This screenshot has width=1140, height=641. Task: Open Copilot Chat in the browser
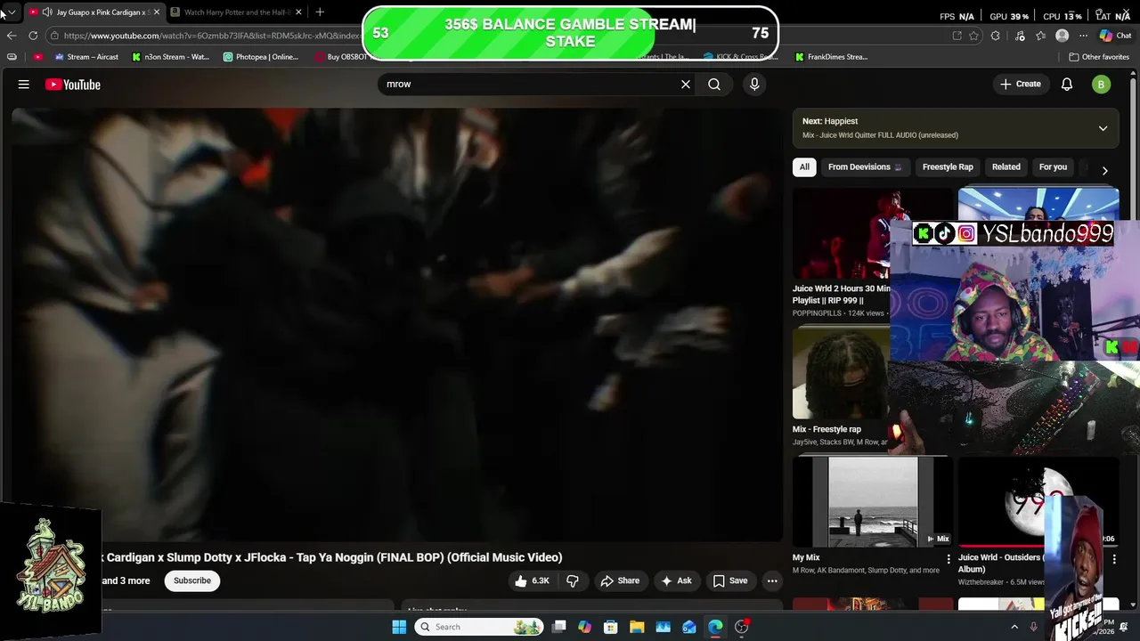click(x=1115, y=36)
